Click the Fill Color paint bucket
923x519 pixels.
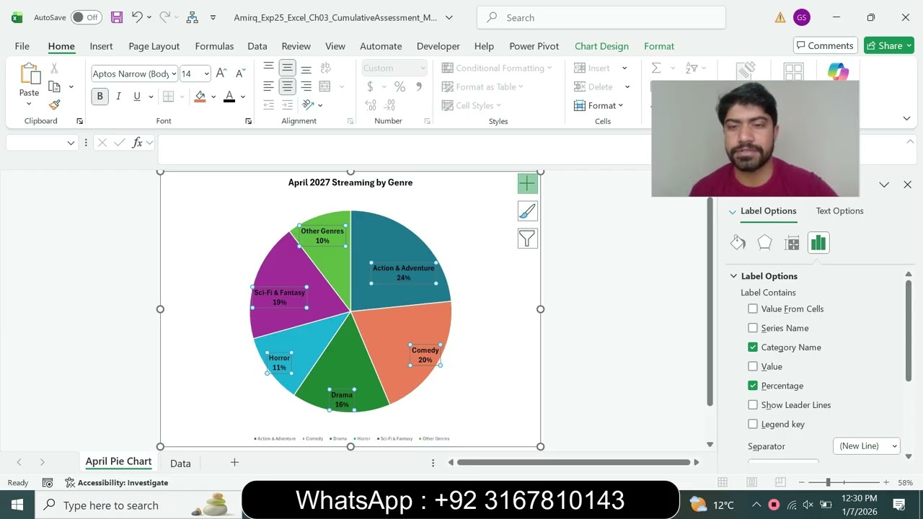coord(200,97)
